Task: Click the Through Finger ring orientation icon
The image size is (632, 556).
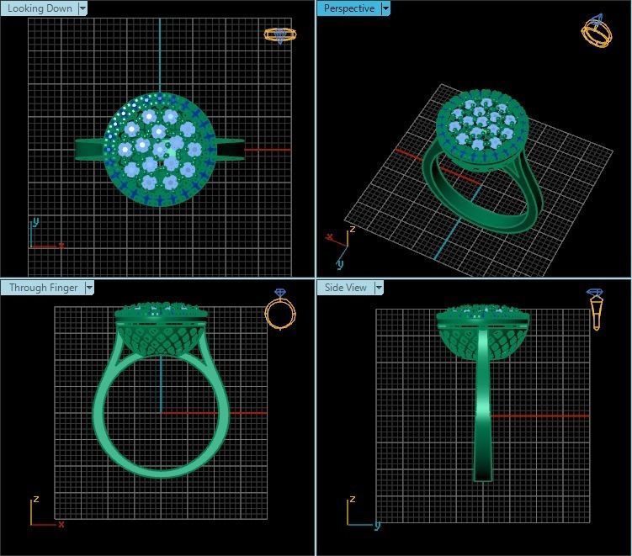Action: (280, 309)
